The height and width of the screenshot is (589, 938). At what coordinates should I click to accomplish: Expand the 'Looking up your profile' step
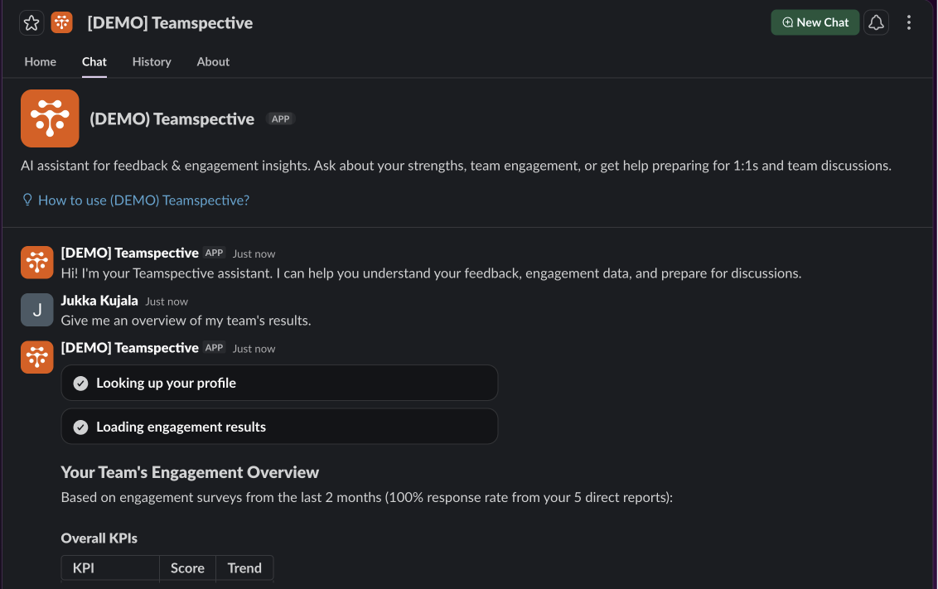(x=279, y=383)
